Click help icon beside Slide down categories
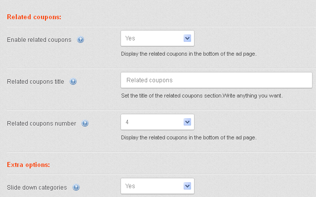This screenshot has height=197, width=316. 76,187
